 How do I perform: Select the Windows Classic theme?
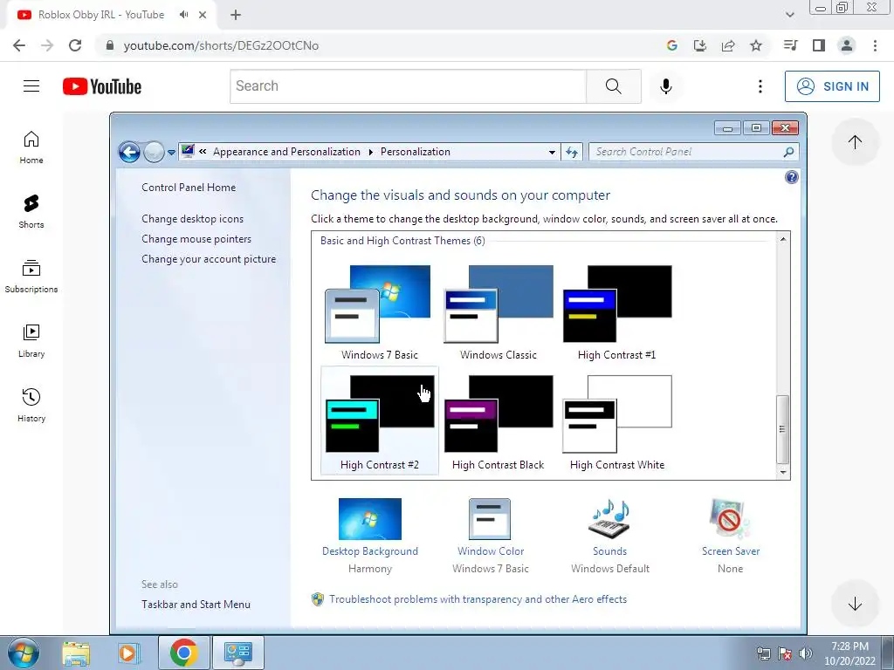[x=499, y=312]
